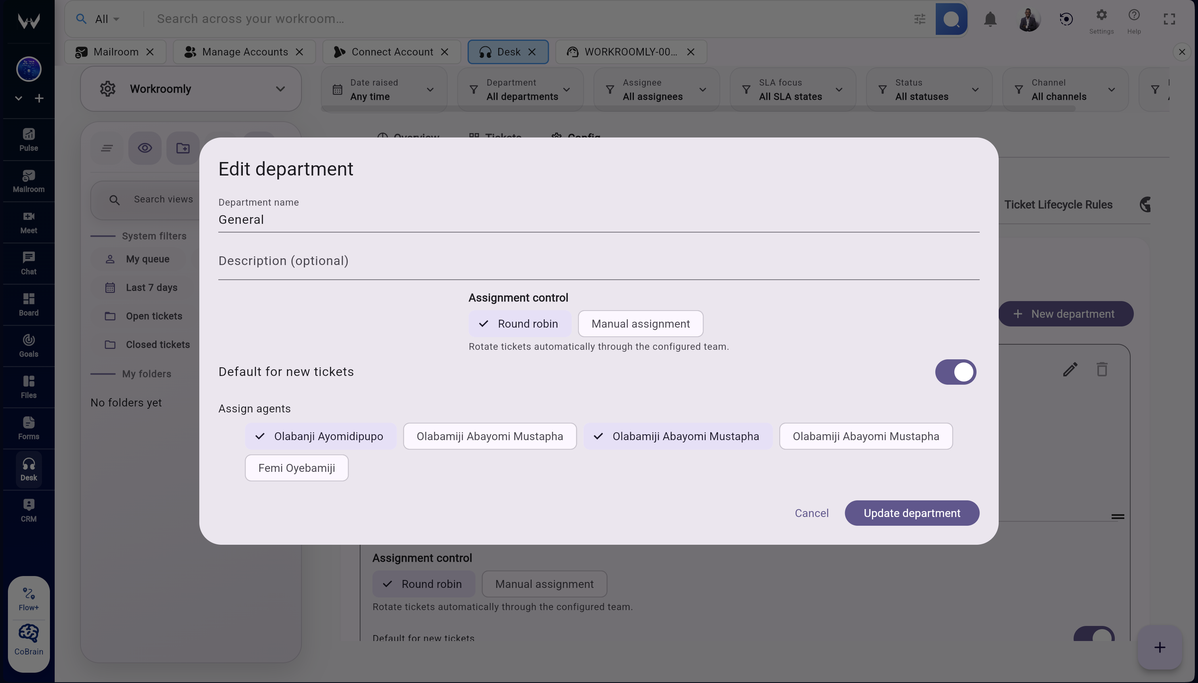Toggle Default for new tickets switch
Image resolution: width=1198 pixels, height=683 pixels.
click(955, 372)
